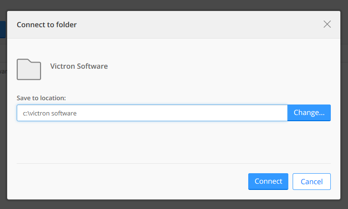348x209 pixels.
Task: Place cursor in the c:\victron software path
Action: (50, 113)
